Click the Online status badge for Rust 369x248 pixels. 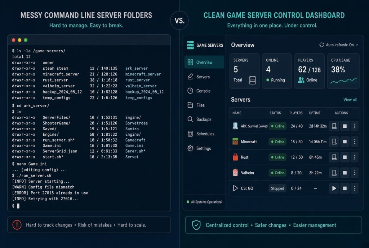(277, 157)
